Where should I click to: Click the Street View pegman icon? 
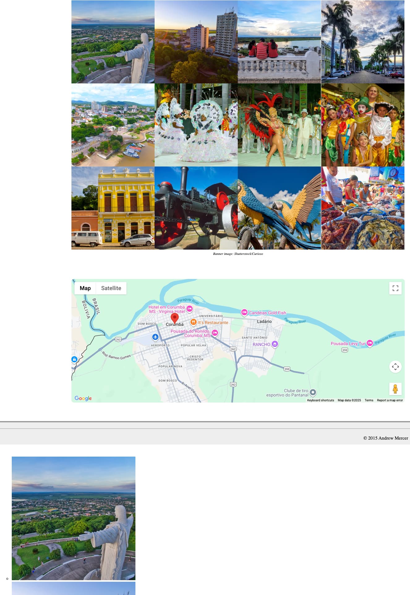(x=395, y=389)
